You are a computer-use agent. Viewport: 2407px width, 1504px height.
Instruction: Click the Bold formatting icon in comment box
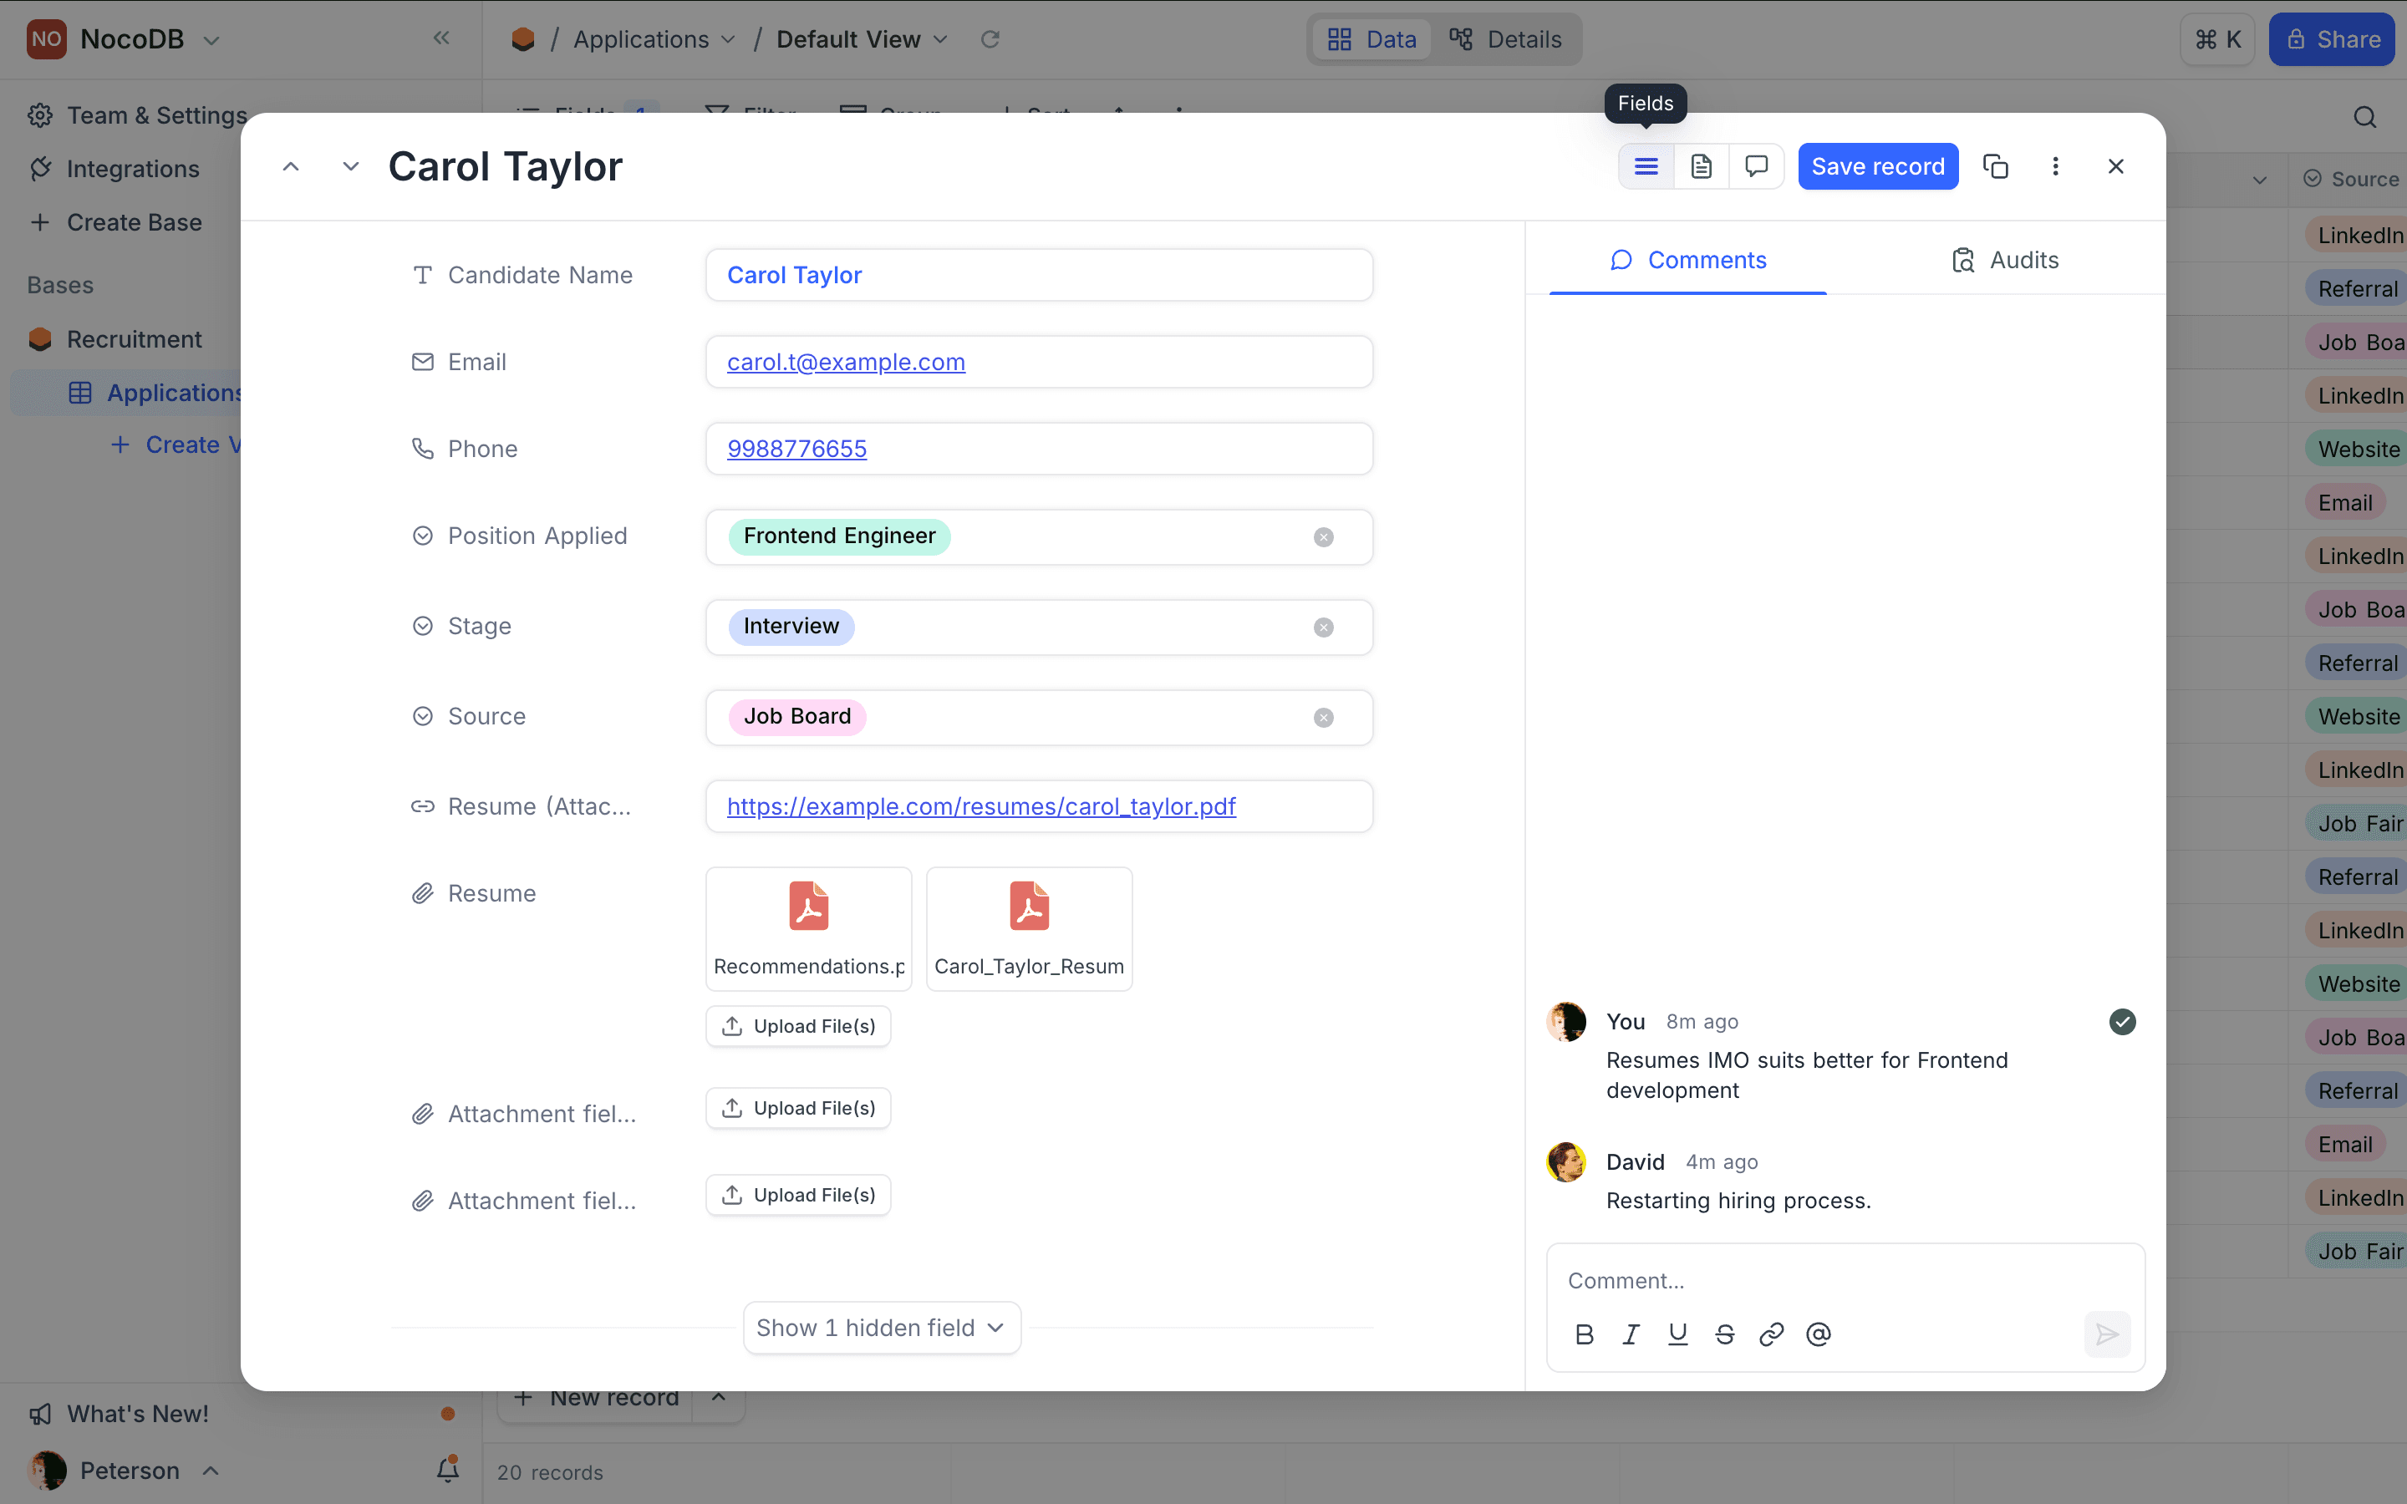pyautogui.click(x=1585, y=1334)
